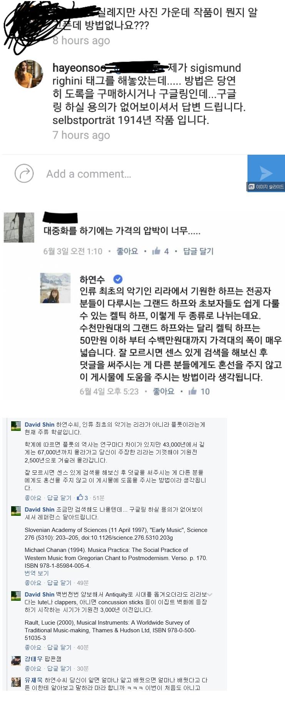
Task: Open David Shin's name on first comment
Action: 40,424
